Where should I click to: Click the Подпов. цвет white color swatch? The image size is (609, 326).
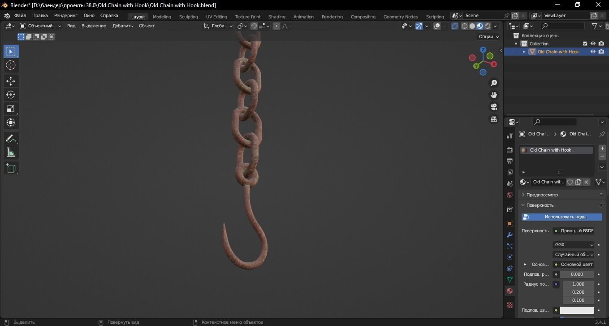577,310
